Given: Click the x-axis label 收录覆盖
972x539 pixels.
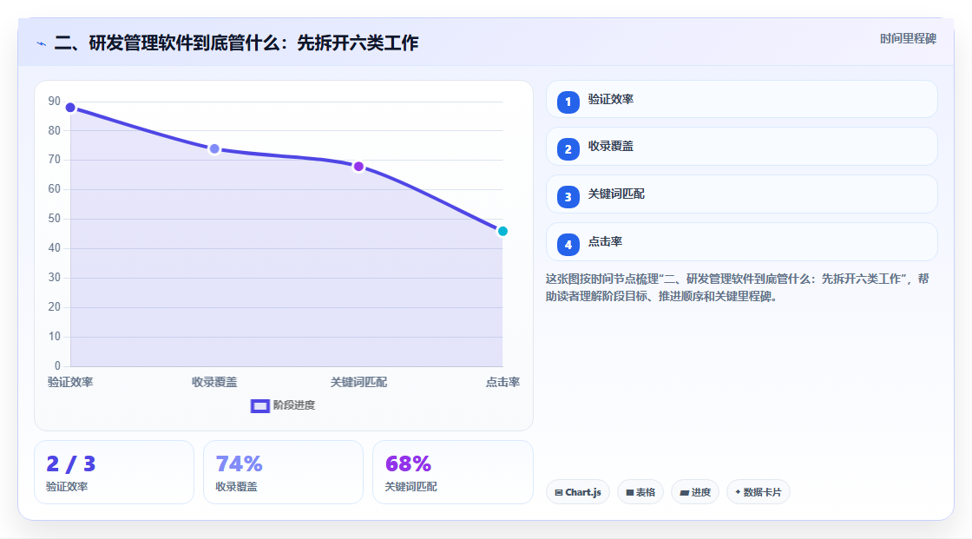Looking at the screenshot, I should click(x=214, y=382).
